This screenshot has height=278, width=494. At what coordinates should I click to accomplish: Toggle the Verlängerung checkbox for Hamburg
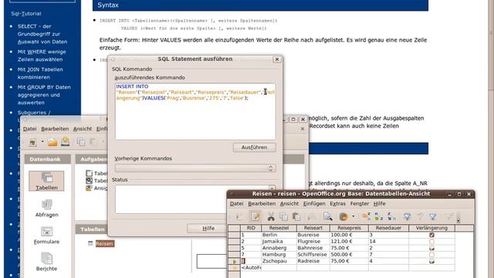point(431,254)
